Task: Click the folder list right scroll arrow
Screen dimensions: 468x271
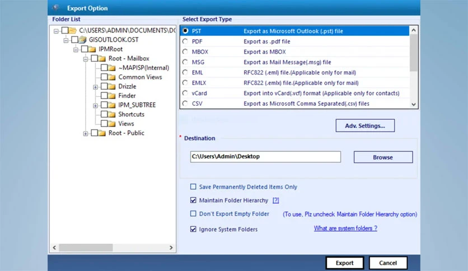Action: pyautogui.click(x=171, y=247)
